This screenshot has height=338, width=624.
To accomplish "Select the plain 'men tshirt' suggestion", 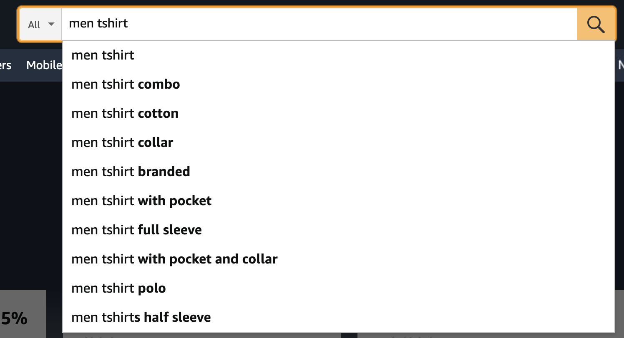I will [x=103, y=55].
